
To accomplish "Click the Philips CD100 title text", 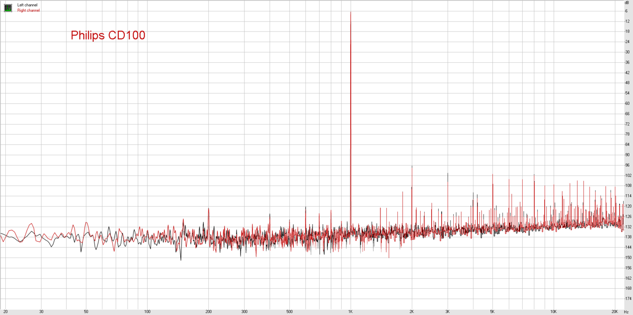I will (108, 36).
